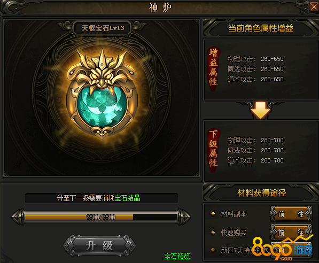Select the 材料获得途径 header
This screenshot has height=263, width=319.
262,192
